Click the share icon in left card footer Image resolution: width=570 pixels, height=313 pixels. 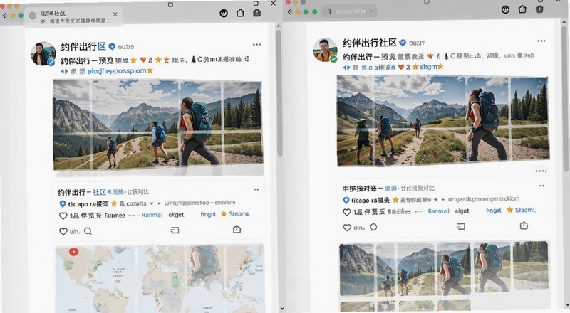237,229
